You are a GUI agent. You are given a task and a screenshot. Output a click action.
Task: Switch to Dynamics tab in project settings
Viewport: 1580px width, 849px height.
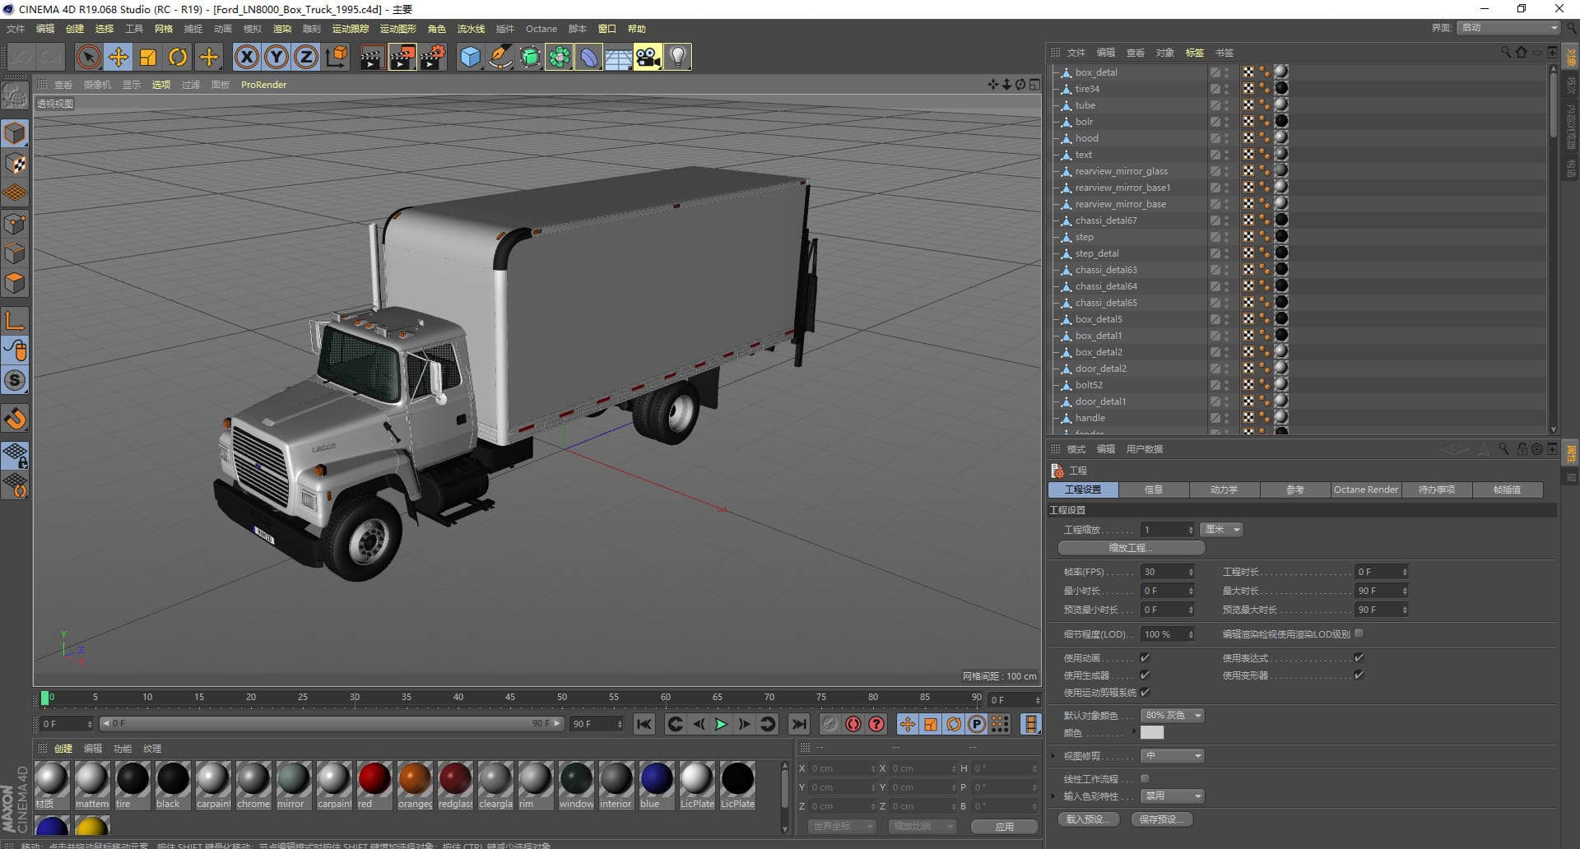click(1224, 489)
